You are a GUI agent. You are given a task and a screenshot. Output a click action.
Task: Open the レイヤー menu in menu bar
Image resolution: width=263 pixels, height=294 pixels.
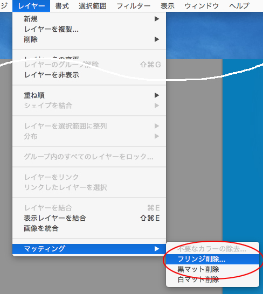pyautogui.click(x=31, y=6)
